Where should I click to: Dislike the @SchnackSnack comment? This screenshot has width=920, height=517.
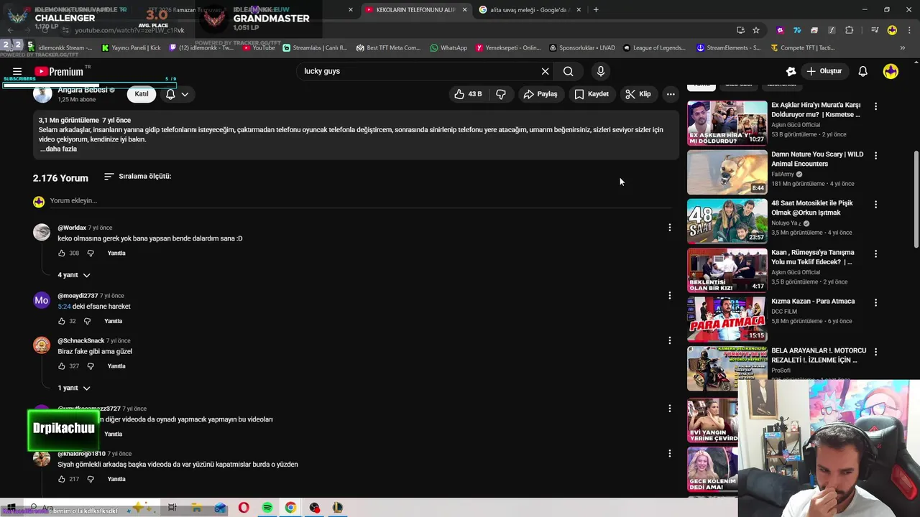point(91,366)
